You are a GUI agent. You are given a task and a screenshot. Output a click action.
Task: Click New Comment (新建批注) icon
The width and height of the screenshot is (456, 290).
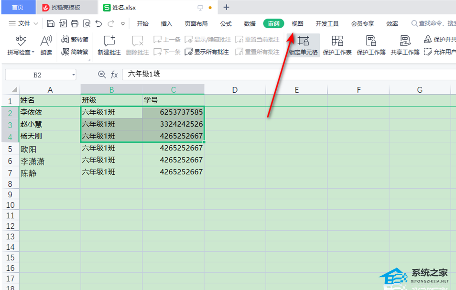[x=109, y=46]
